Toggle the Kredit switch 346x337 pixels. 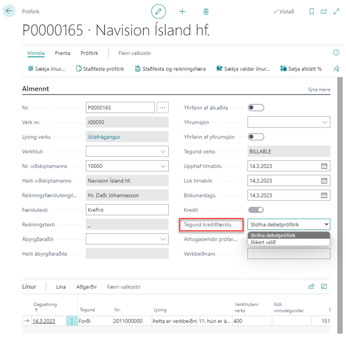tap(256, 210)
